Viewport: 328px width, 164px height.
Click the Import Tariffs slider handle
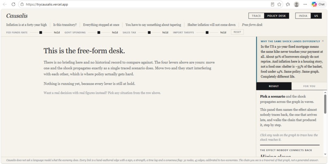207,32
